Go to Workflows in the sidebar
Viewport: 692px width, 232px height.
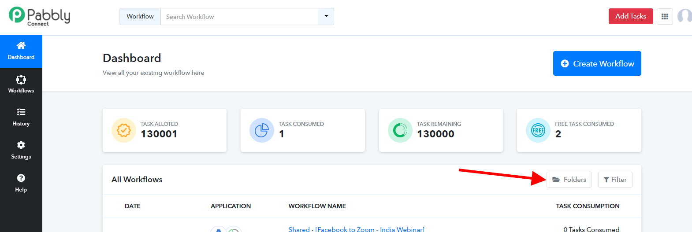click(x=21, y=84)
